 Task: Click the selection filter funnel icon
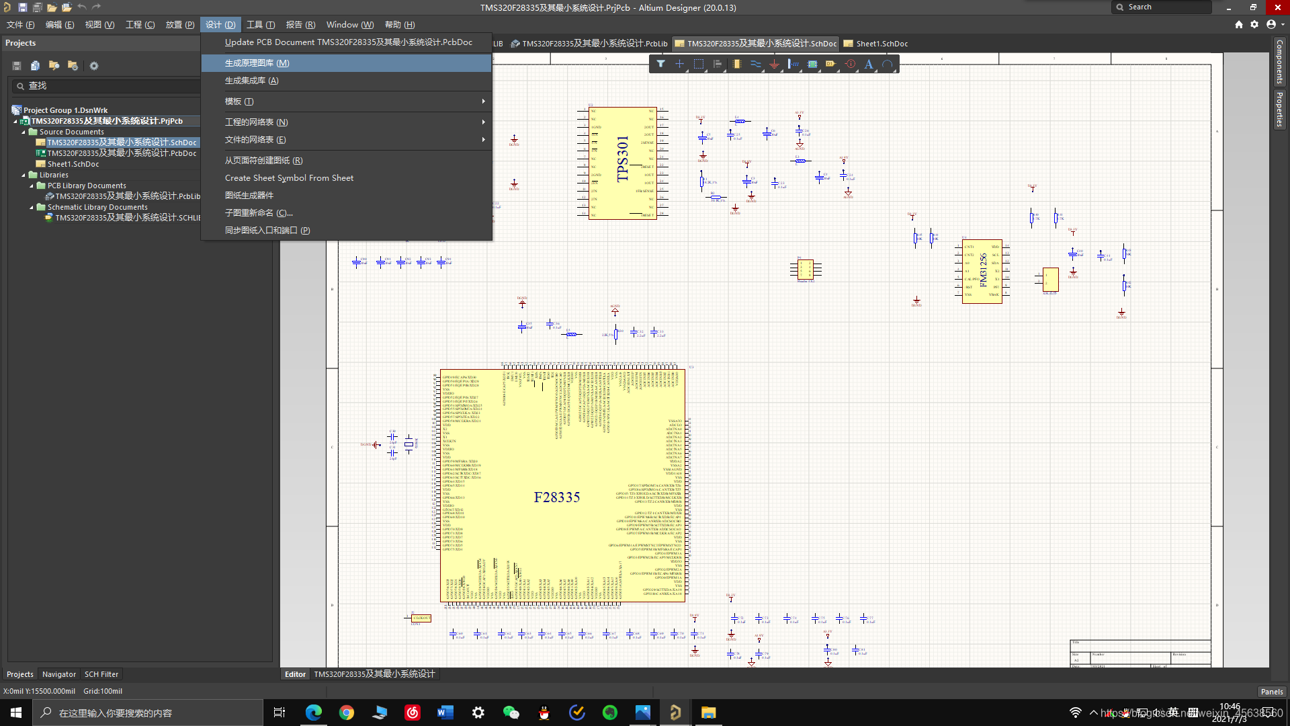point(661,64)
